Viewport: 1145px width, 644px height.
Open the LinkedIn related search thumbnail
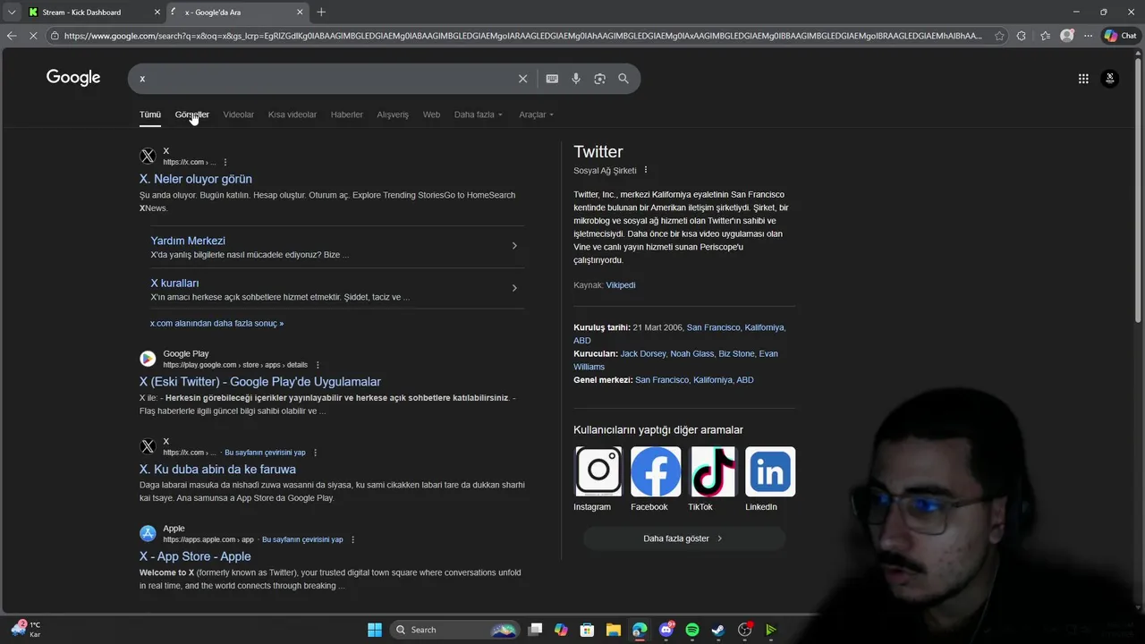pos(770,471)
